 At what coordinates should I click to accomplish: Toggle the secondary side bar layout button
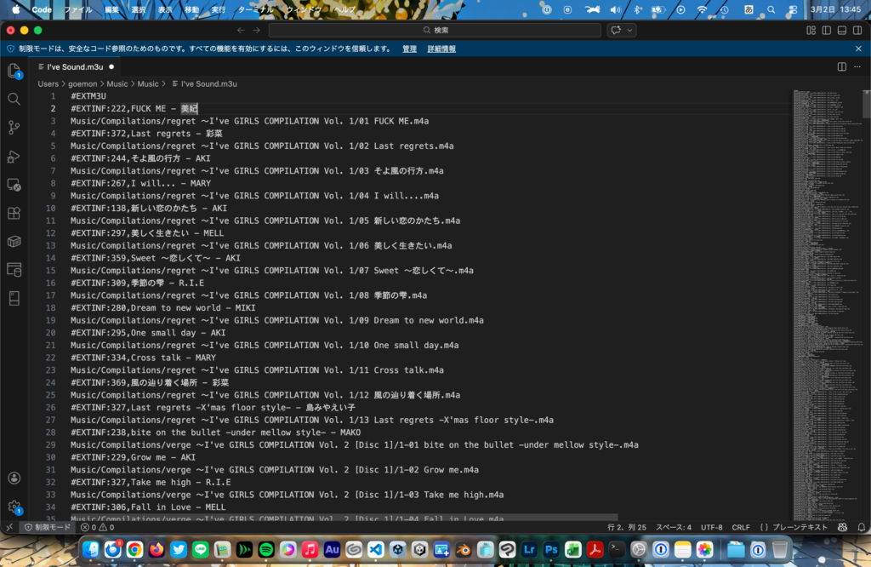(857, 31)
